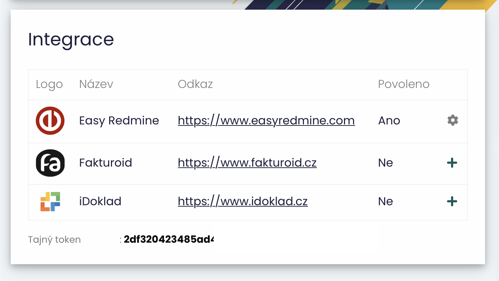Open Easy Redmine settings gear

(x=453, y=120)
